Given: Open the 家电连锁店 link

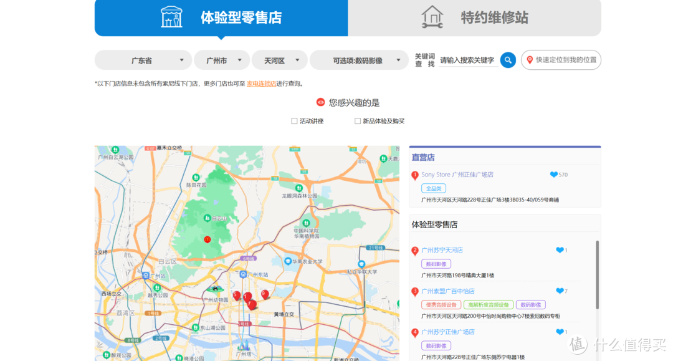Looking at the screenshot, I should coord(261,84).
